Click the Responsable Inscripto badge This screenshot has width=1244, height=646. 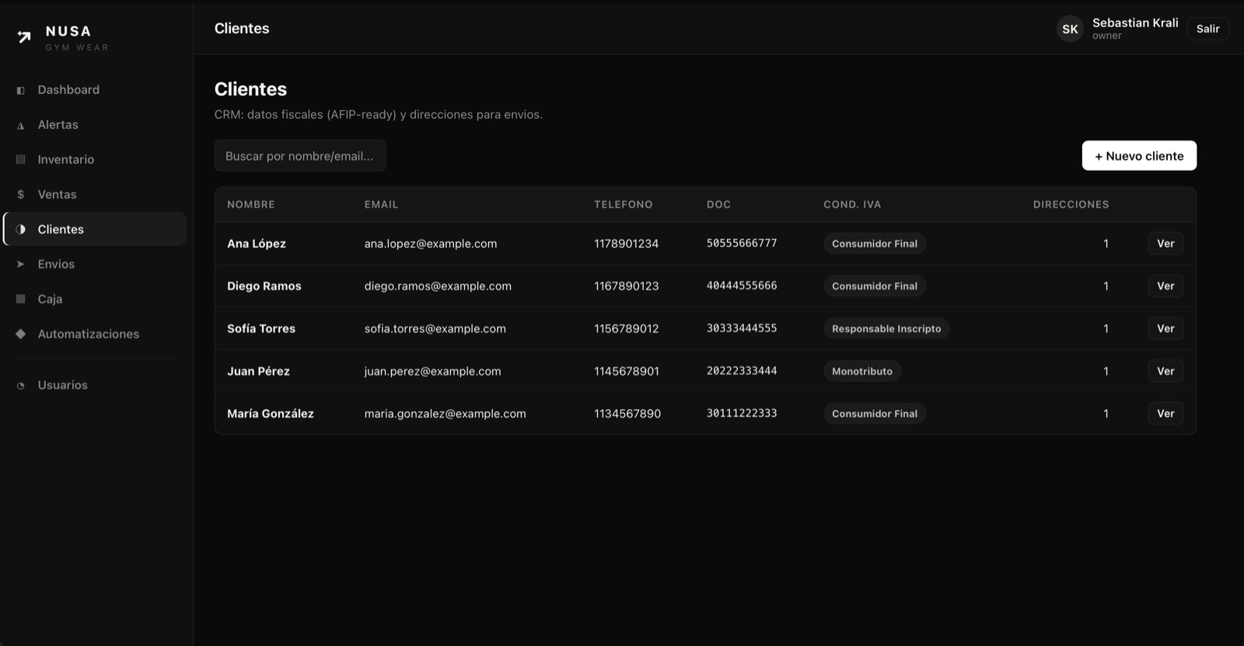tap(886, 328)
